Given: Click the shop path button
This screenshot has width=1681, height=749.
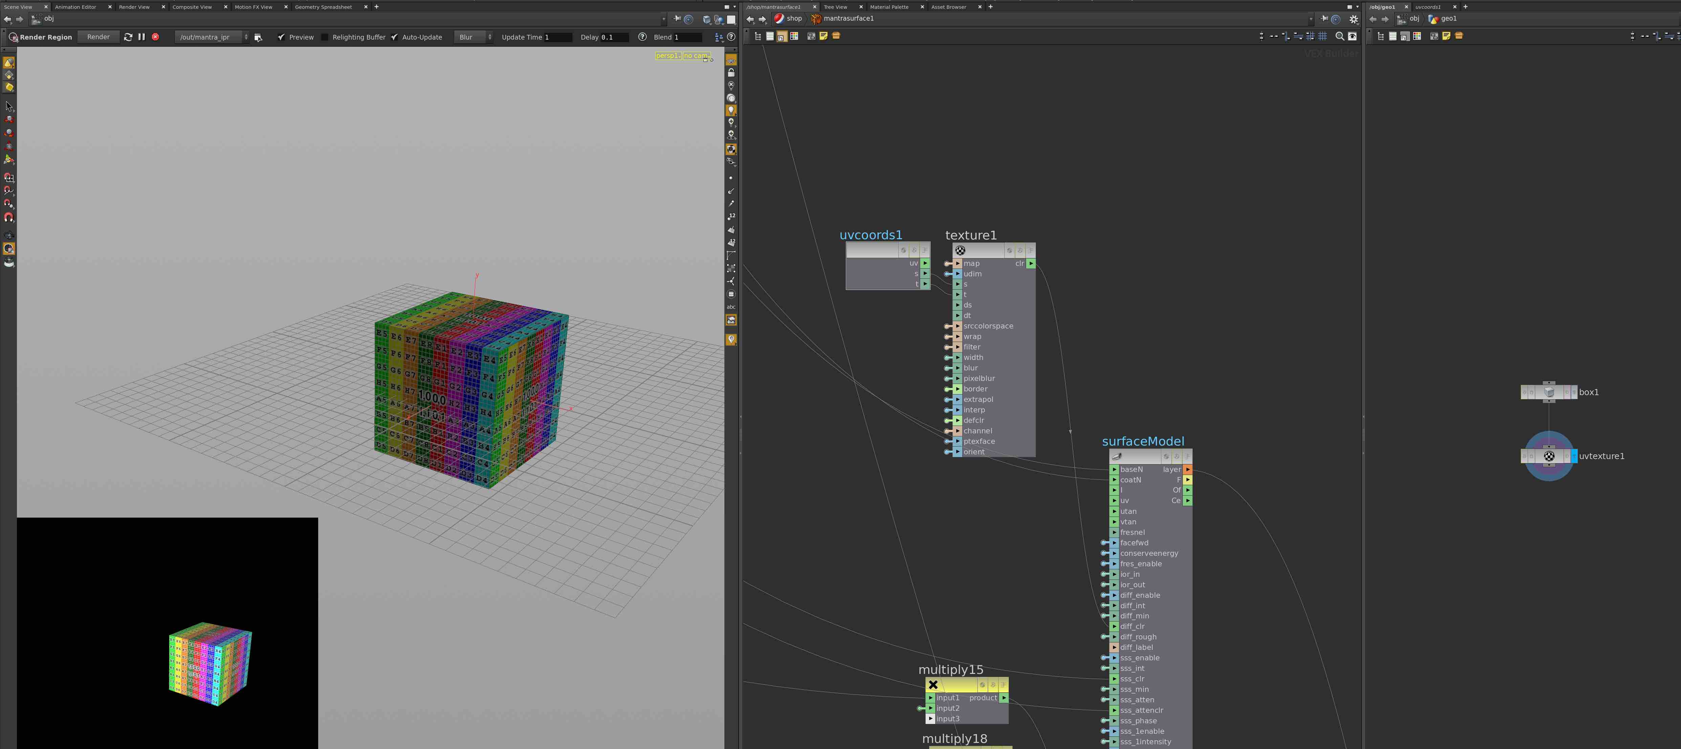Looking at the screenshot, I should (x=788, y=18).
